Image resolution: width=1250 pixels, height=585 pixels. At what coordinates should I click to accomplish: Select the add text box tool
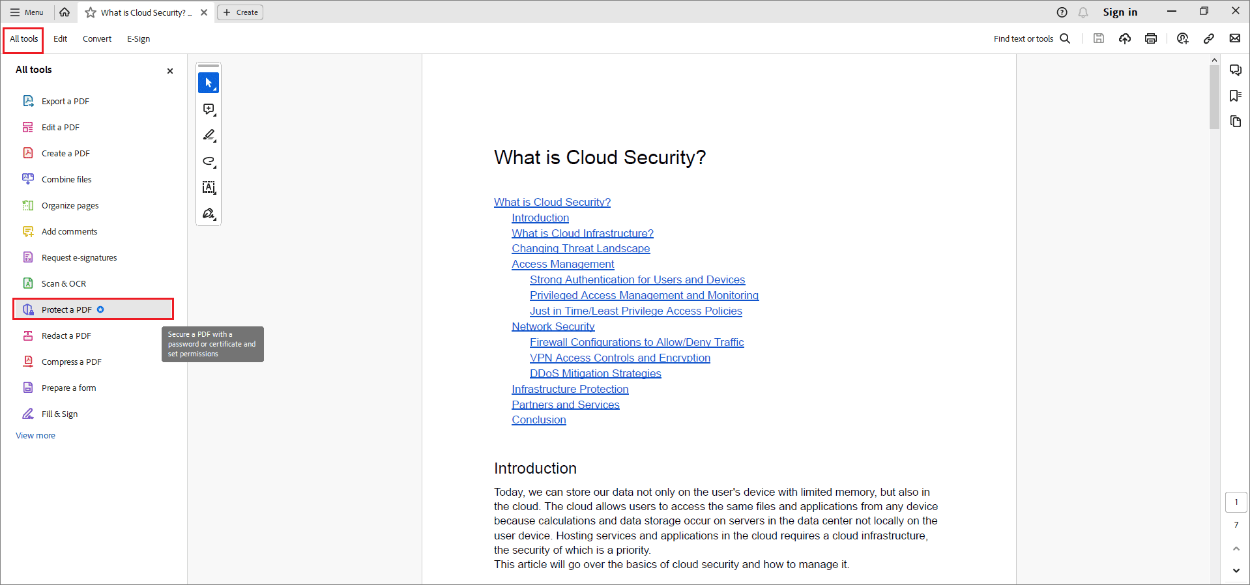208,187
